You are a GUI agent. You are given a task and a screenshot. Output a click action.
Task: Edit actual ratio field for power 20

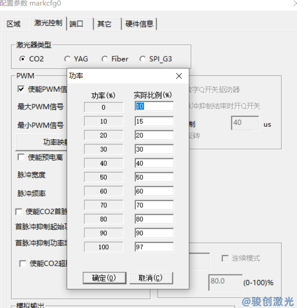[x=154, y=135]
